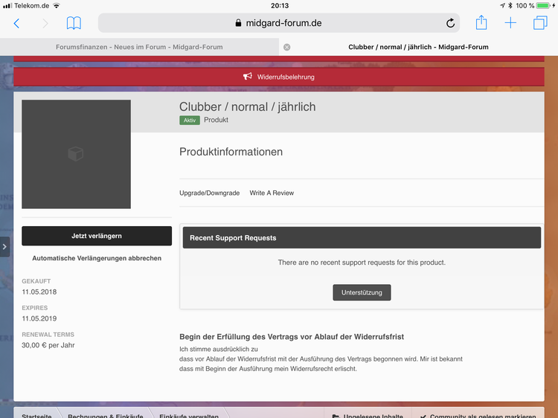Open the share sheet icon
This screenshot has width=558, height=418.
[481, 23]
